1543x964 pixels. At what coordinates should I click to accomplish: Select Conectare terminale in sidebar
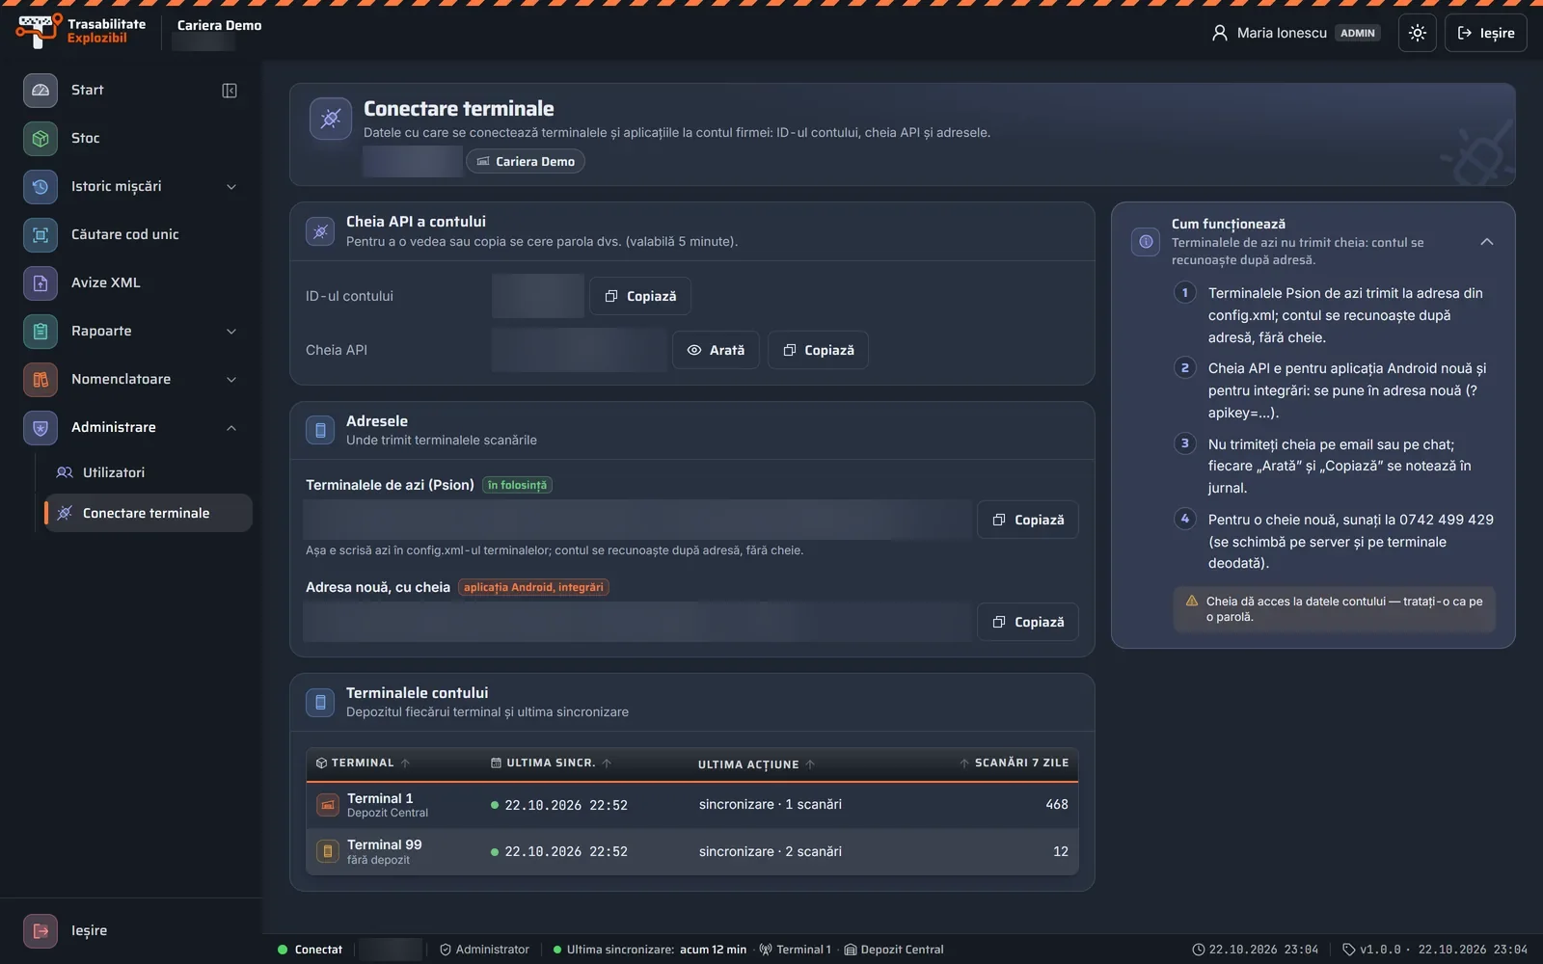click(x=148, y=513)
